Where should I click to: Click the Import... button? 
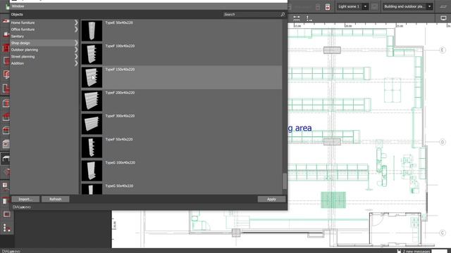click(x=25, y=199)
